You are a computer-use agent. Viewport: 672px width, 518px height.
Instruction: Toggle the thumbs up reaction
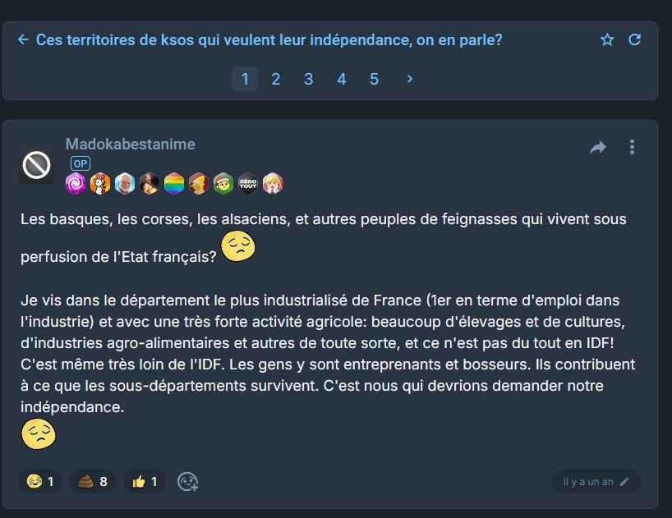click(x=145, y=482)
